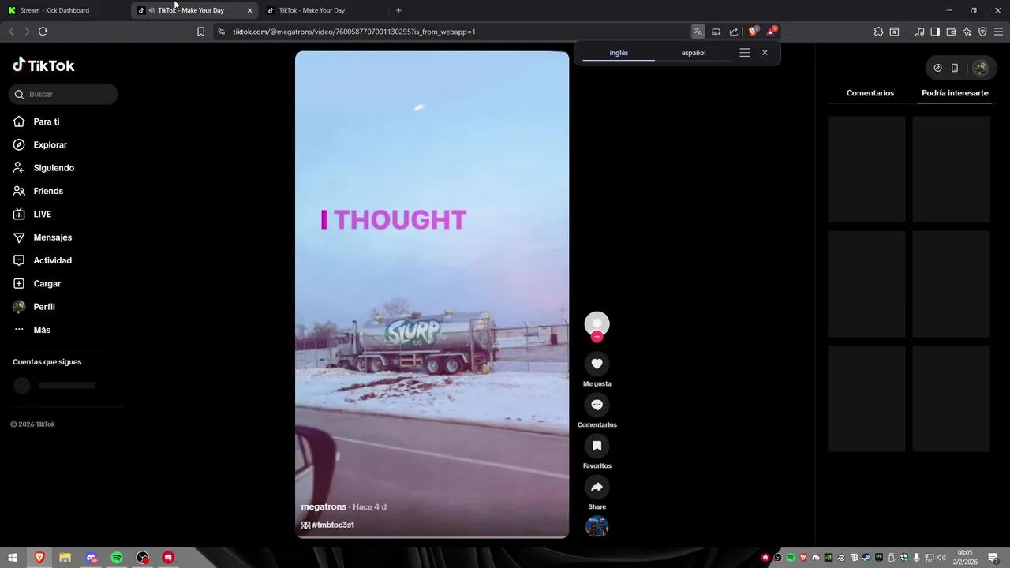
Task: Open the creator's avatar beside the video
Action: [597, 323]
